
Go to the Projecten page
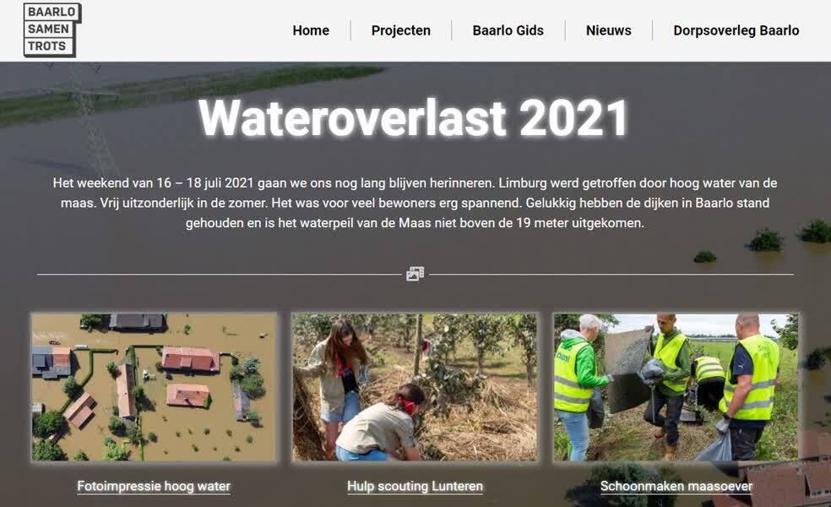pos(400,30)
